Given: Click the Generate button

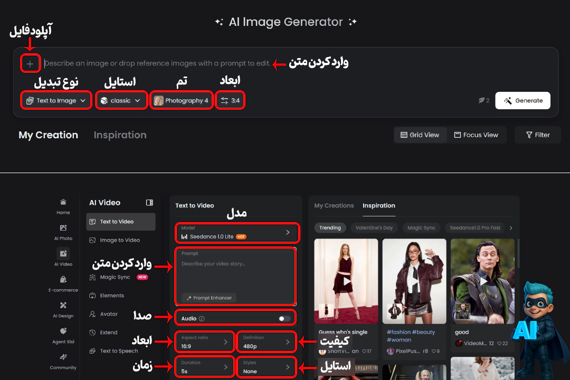Looking at the screenshot, I should pyautogui.click(x=522, y=100).
